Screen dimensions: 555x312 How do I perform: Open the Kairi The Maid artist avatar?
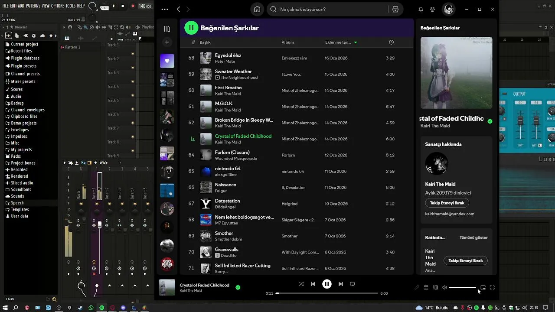(437, 164)
